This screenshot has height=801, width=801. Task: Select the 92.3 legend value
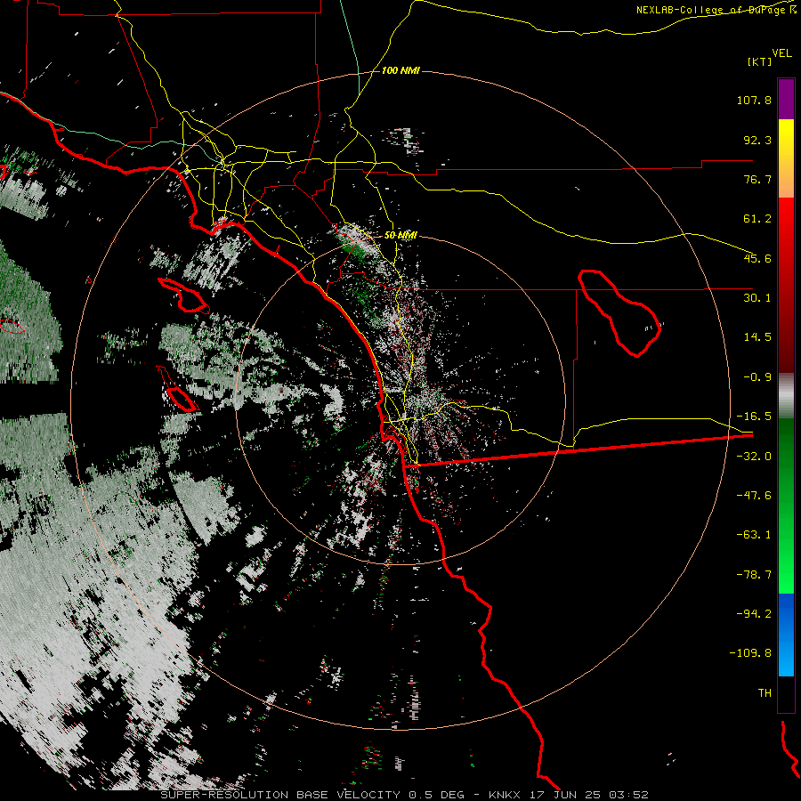coord(757,140)
